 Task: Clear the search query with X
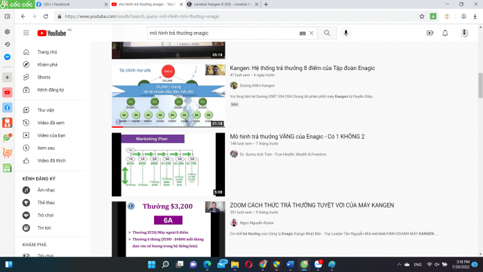[311, 33]
